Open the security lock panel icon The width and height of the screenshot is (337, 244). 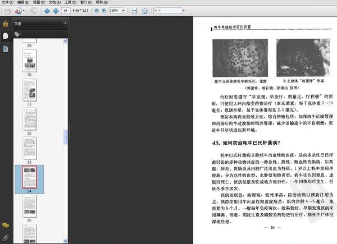tap(5, 24)
